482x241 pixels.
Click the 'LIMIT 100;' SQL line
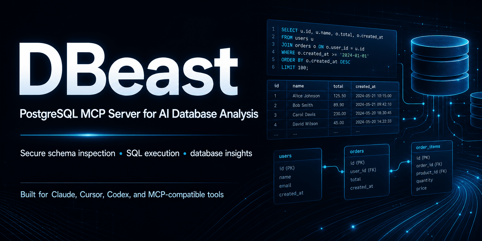click(x=295, y=67)
